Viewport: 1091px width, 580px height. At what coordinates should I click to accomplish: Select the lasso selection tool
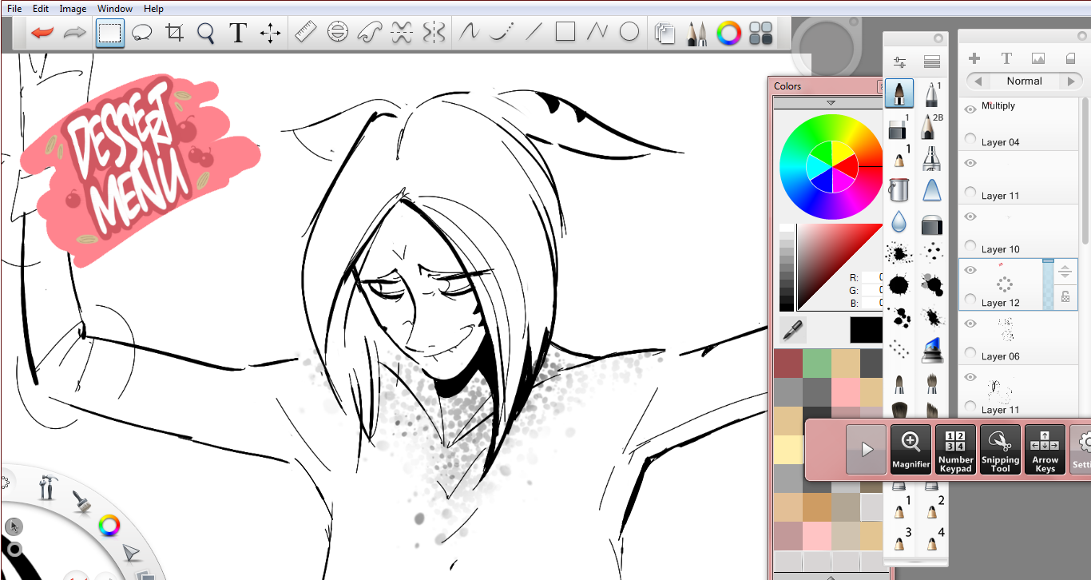point(142,33)
